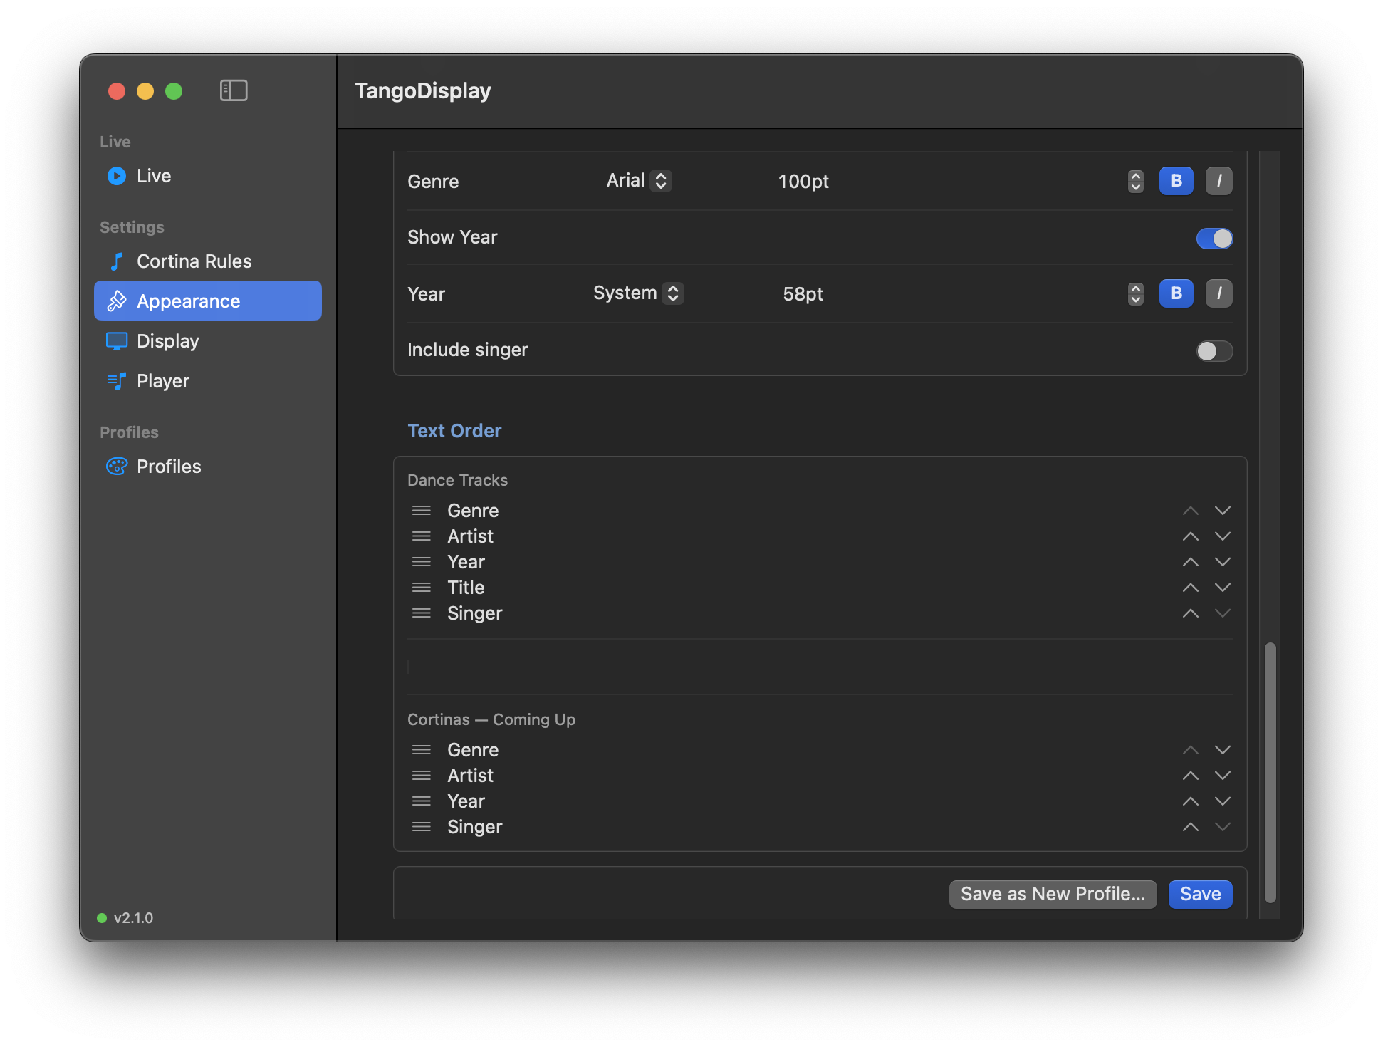Image resolution: width=1383 pixels, height=1047 pixels.
Task: Adjust the Genre 100pt size stepper
Action: point(1136,182)
